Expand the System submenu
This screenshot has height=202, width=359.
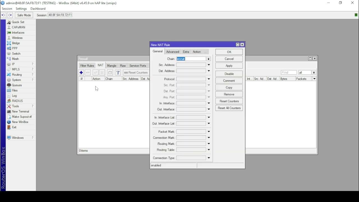pos(33,80)
